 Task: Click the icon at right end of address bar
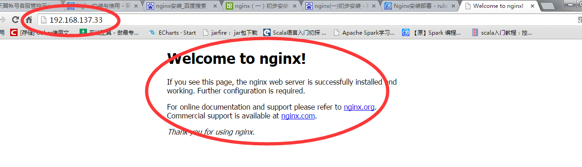pyautogui.click(x=580, y=20)
